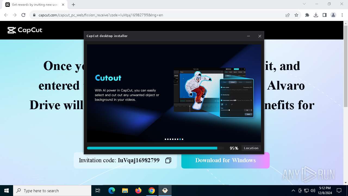Launch Microsoft Edge from the taskbar

112,191
